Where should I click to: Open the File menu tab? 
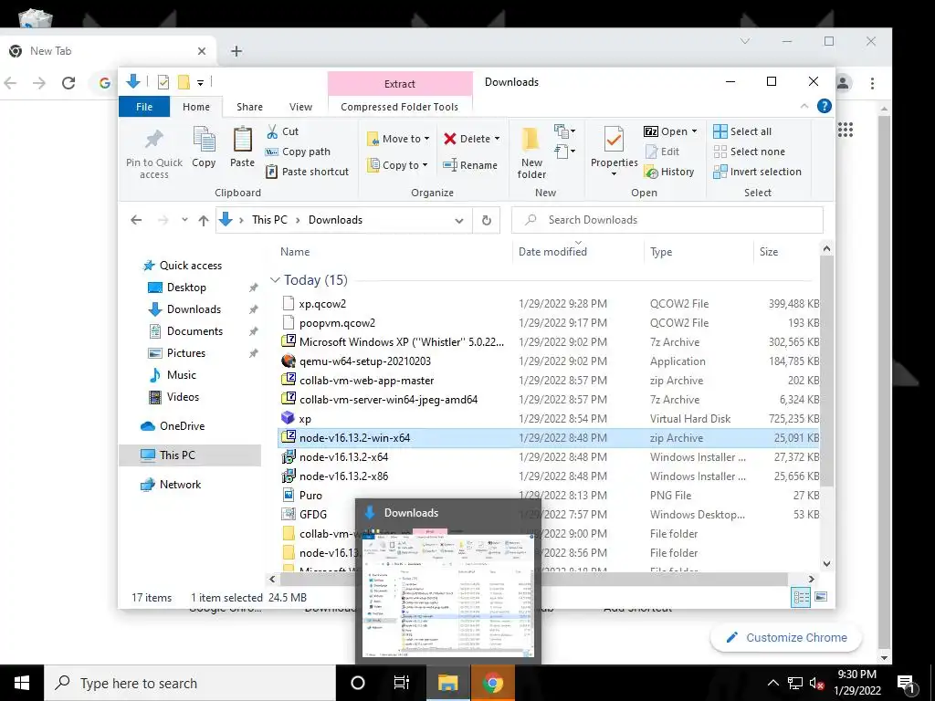(144, 107)
